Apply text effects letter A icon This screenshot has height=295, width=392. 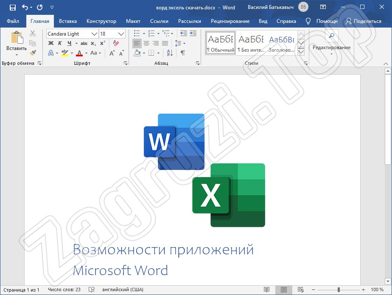(x=51, y=53)
